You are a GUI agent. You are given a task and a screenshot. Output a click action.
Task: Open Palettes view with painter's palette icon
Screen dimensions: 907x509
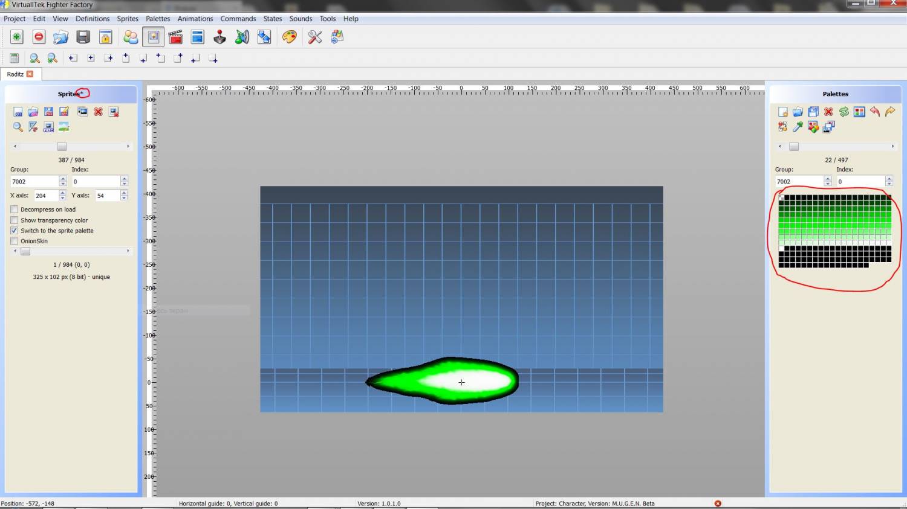(290, 37)
